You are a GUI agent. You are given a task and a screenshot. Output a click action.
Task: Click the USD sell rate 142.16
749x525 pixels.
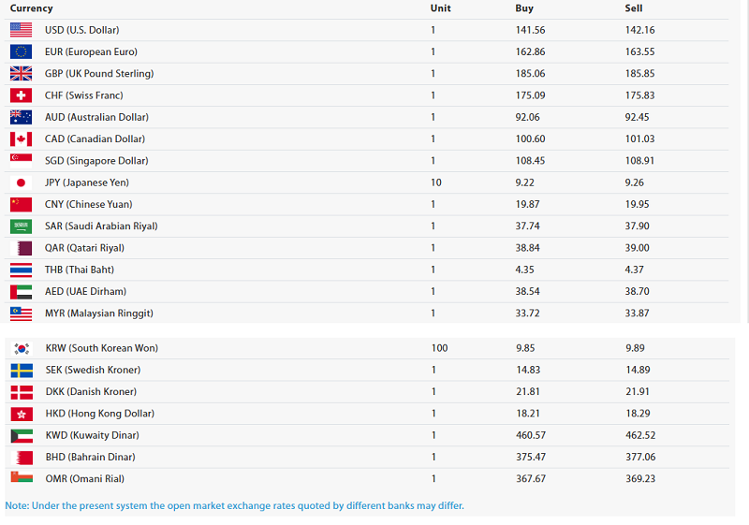click(x=639, y=30)
